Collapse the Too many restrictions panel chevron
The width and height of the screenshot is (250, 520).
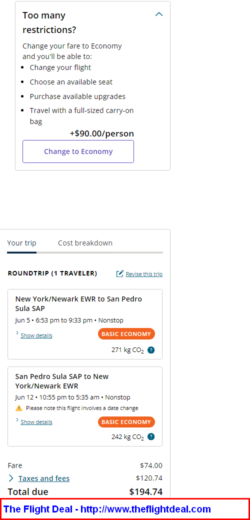tap(159, 14)
